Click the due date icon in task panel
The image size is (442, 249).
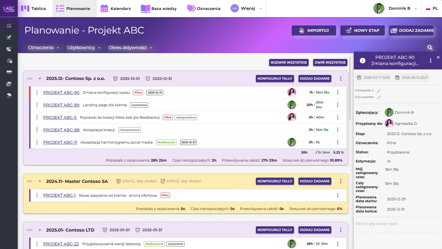397,77
